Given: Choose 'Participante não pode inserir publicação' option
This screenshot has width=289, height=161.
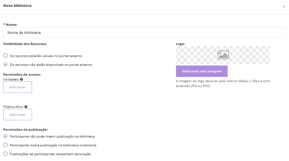Looking at the screenshot, I should tap(5, 136).
